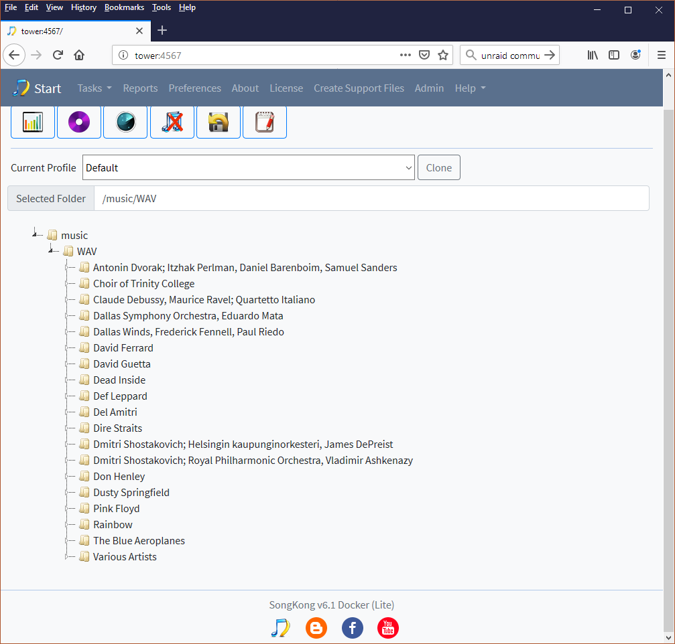Click Create Support Files link
675x644 pixels.
(359, 88)
